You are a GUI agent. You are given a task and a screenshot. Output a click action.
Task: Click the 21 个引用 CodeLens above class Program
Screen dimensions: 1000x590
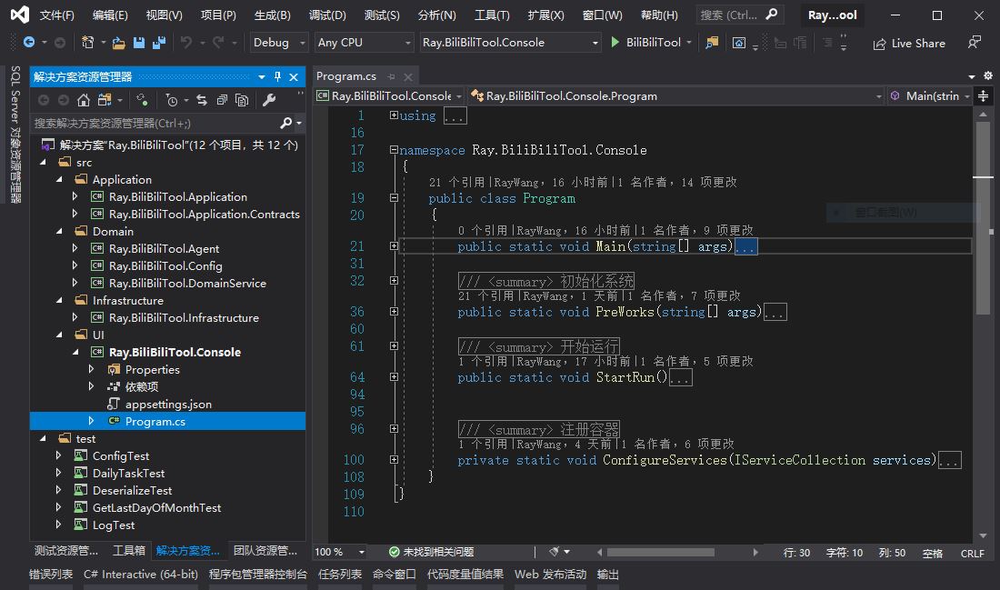[456, 183]
